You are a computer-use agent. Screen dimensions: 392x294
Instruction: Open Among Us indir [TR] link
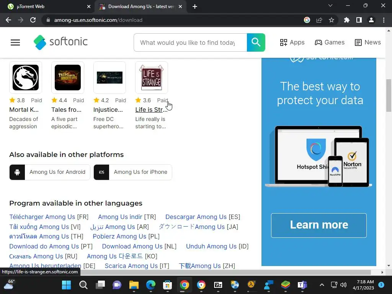[x=127, y=217]
